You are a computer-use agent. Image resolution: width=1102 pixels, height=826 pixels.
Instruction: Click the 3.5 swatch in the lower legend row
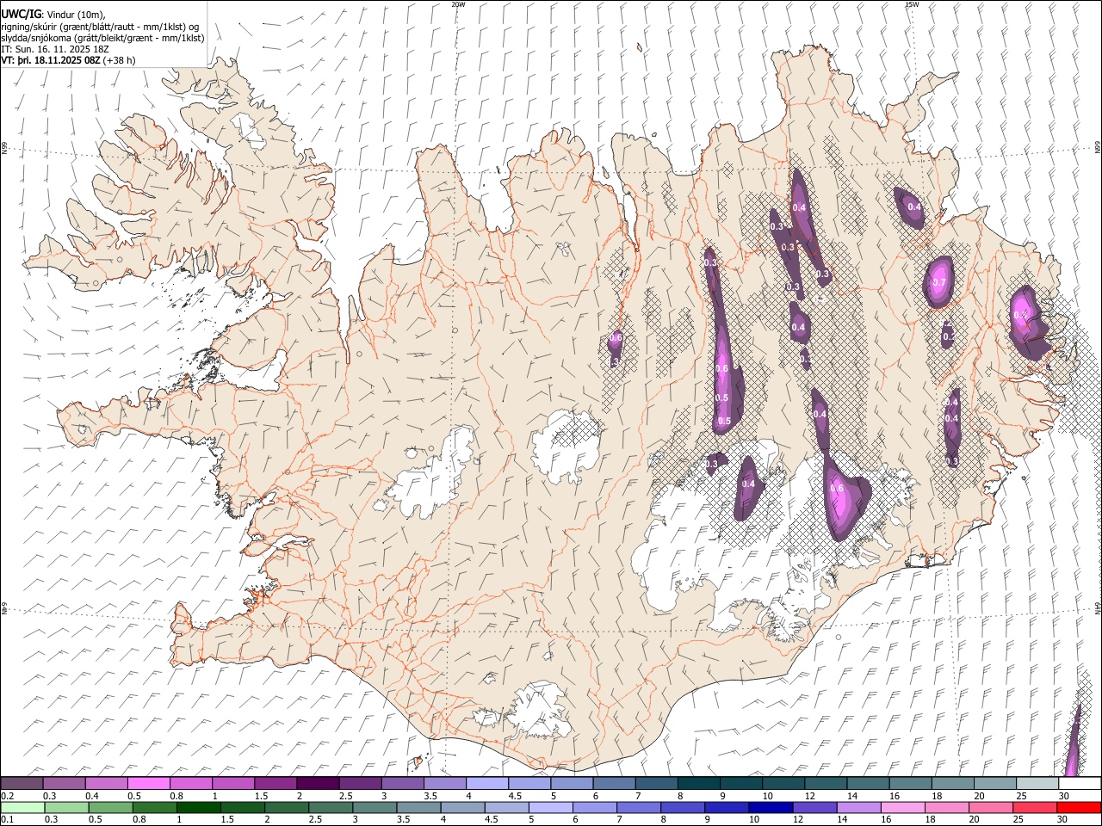[x=418, y=807]
